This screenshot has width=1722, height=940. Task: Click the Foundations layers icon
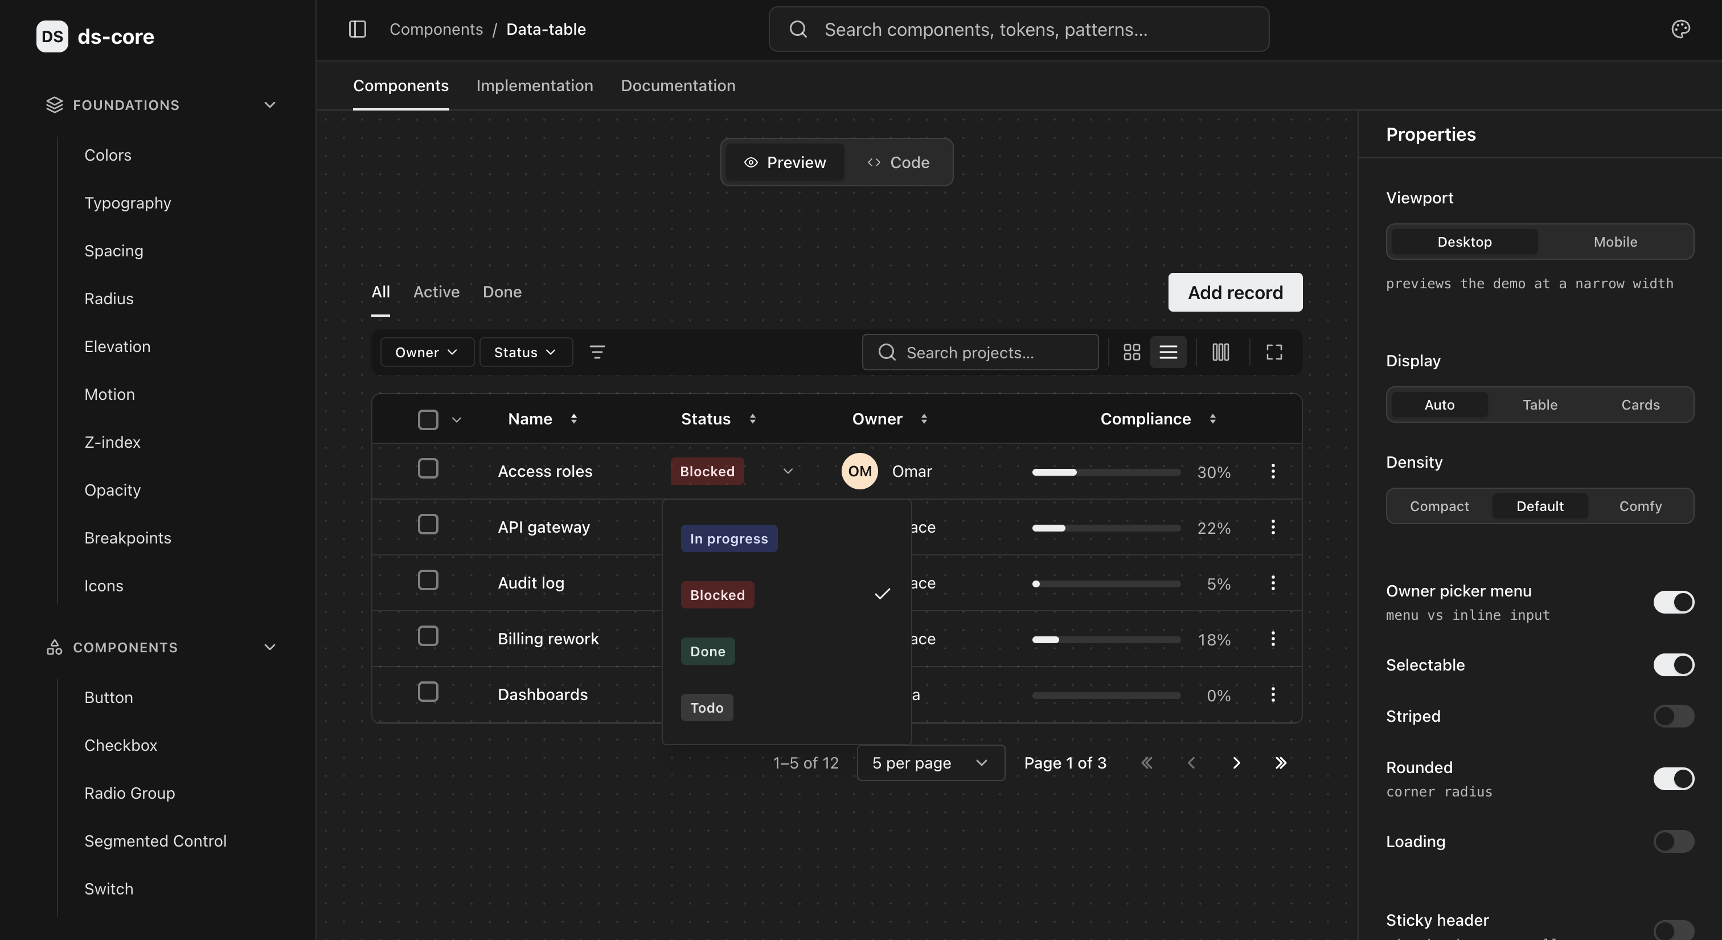(x=54, y=105)
